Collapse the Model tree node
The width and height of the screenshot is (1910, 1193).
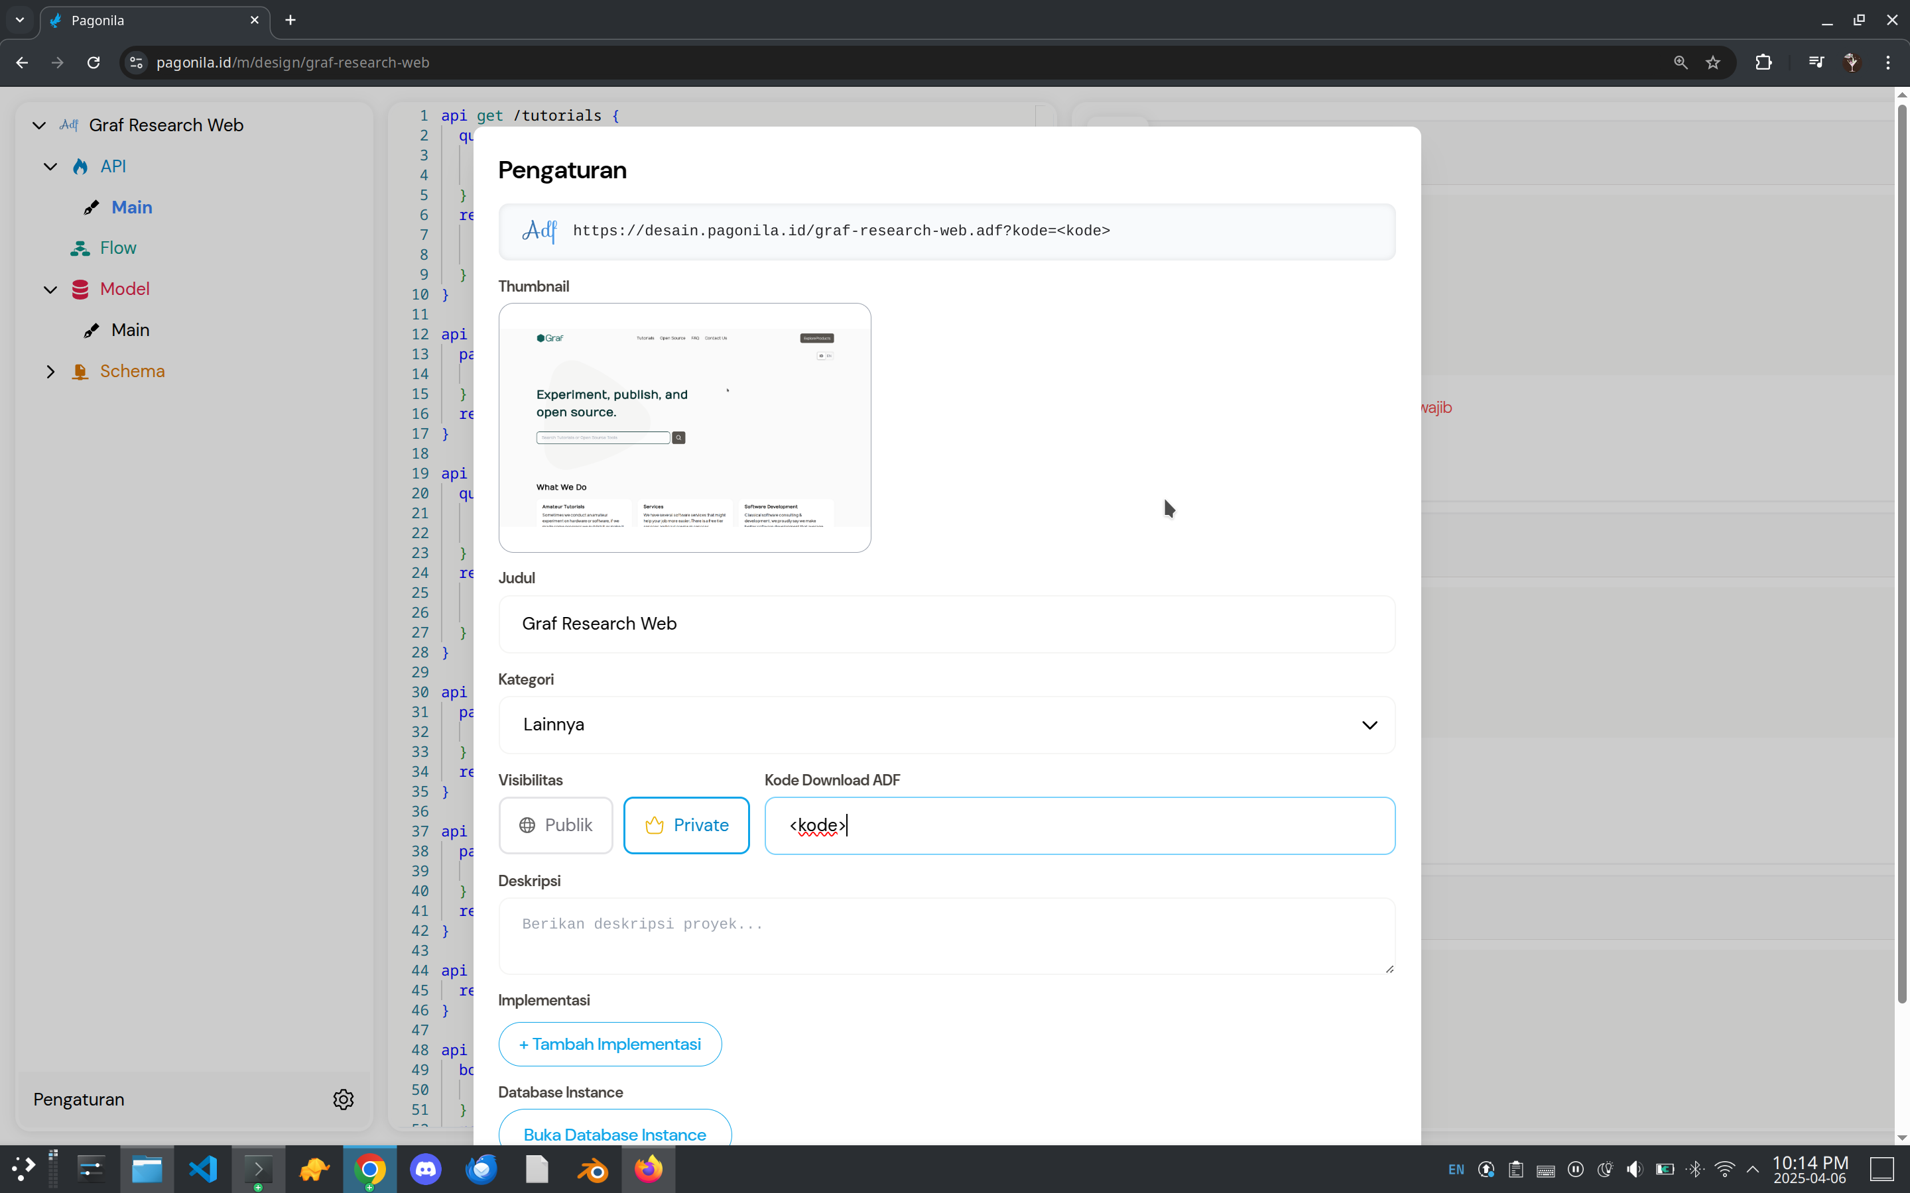tap(50, 290)
